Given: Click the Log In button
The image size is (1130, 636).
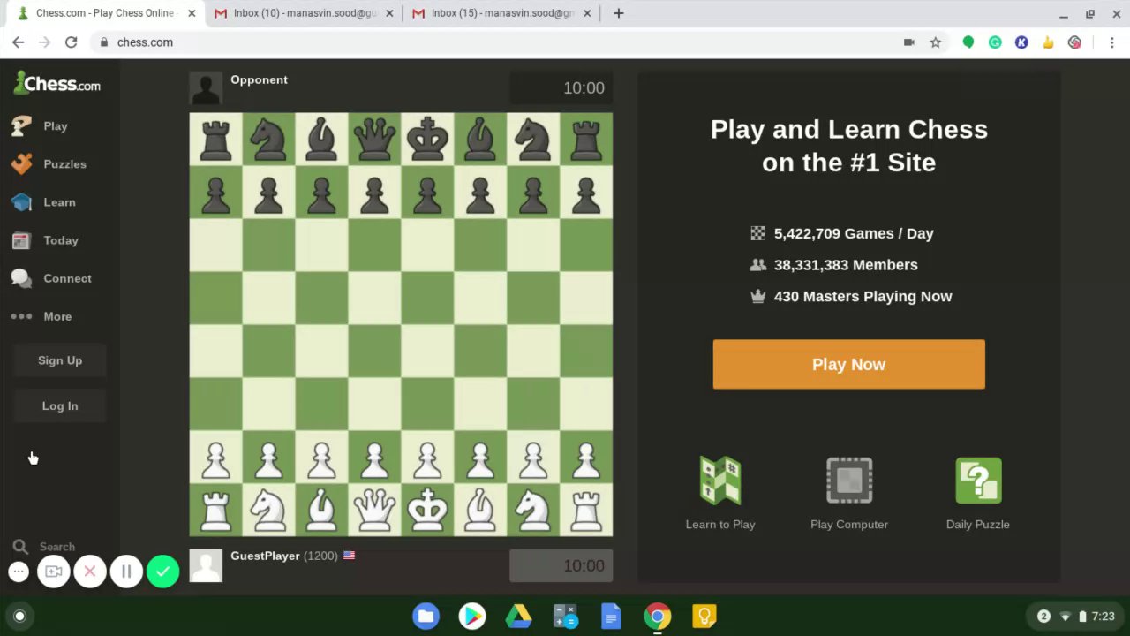Looking at the screenshot, I should [x=60, y=406].
